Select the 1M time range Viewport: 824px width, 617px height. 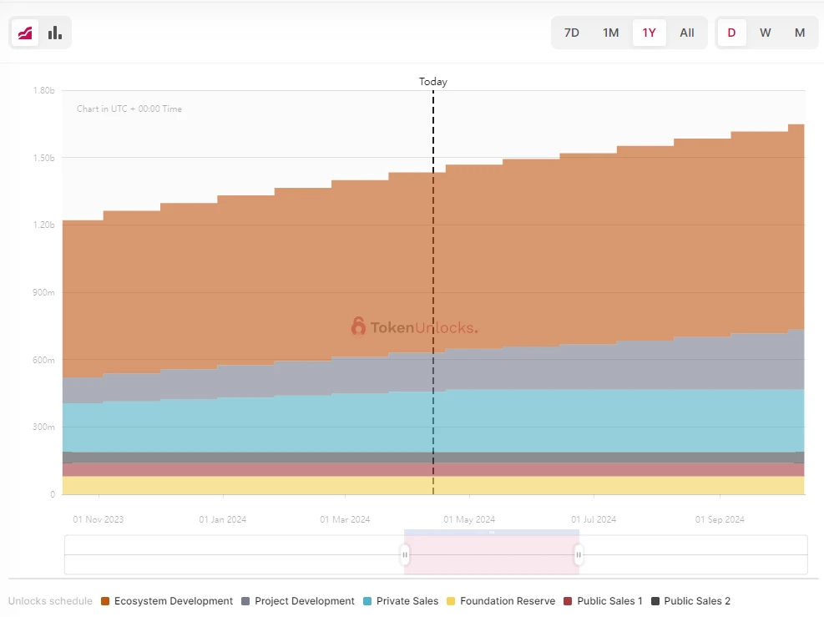click(x=611, y=33)
